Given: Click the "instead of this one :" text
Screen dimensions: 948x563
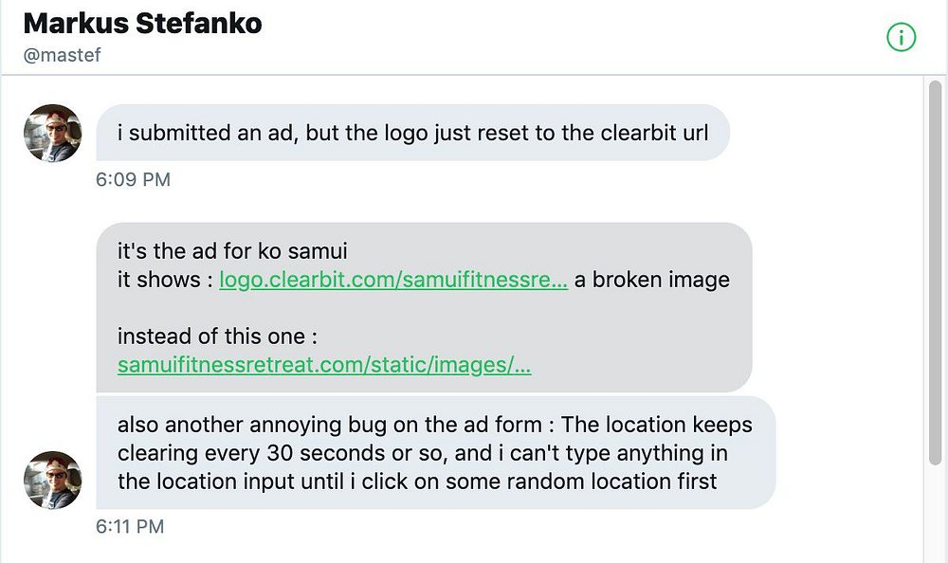Looking at the screenshot, I should (x=216, y=336).
